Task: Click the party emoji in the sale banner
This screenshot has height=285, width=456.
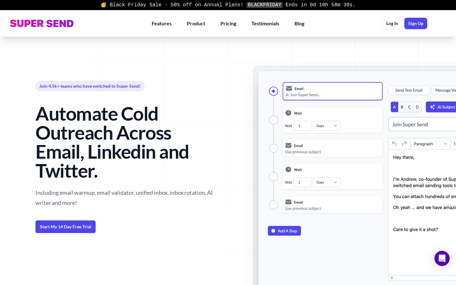Action: pyautogui.click(x=104, y=5)
